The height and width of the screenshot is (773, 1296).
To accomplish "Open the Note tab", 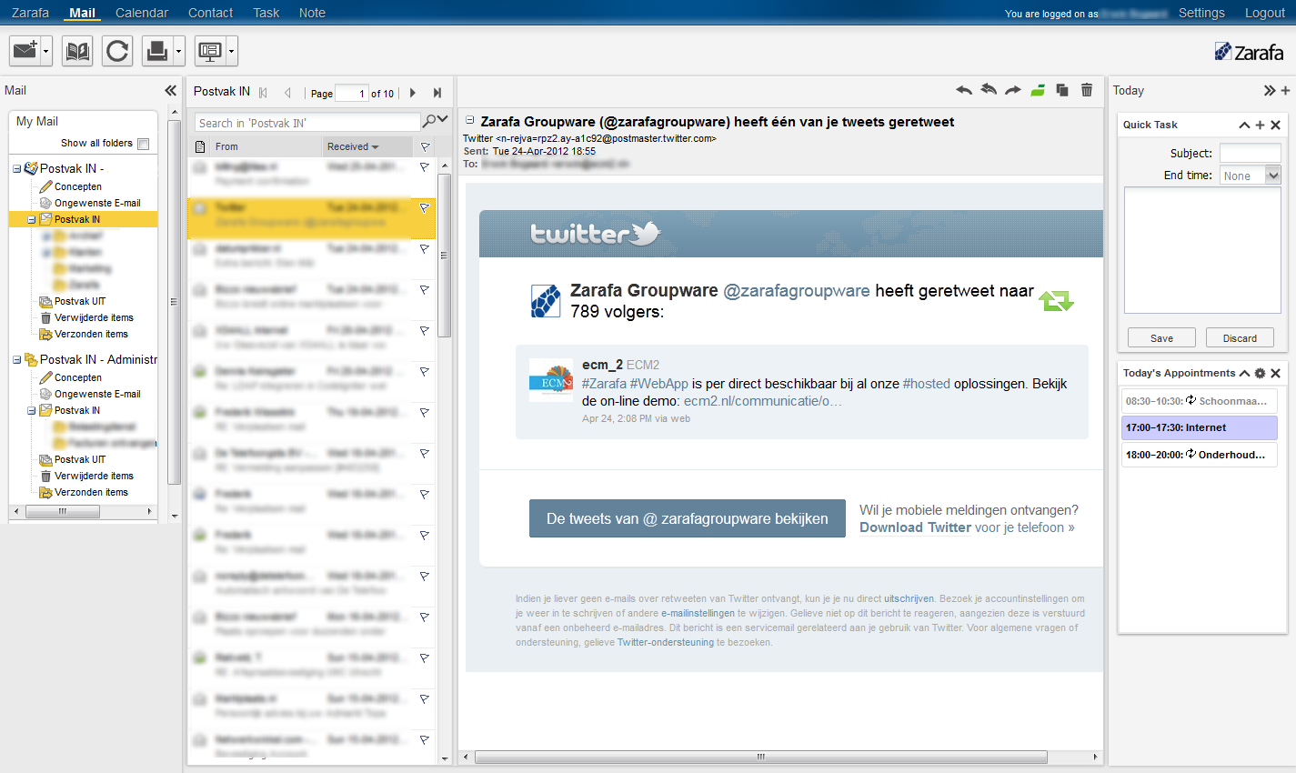I will point(312,13).
